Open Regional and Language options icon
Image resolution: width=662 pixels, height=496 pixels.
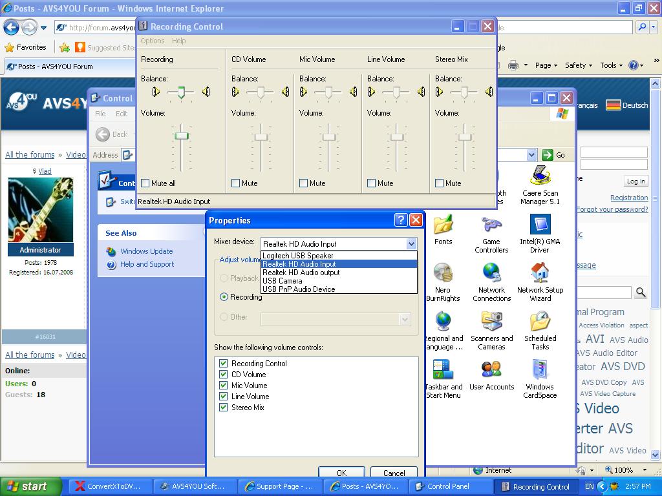[443, 321]
